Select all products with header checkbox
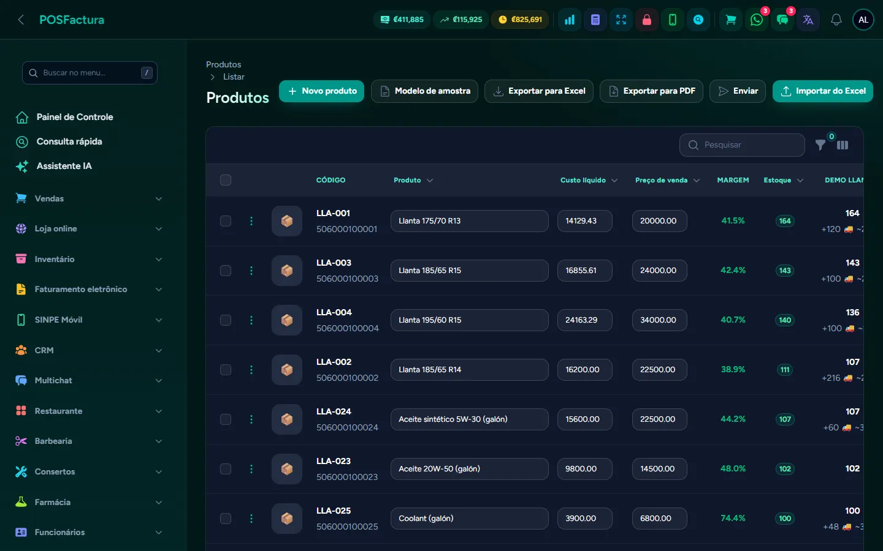 point(226,180)
